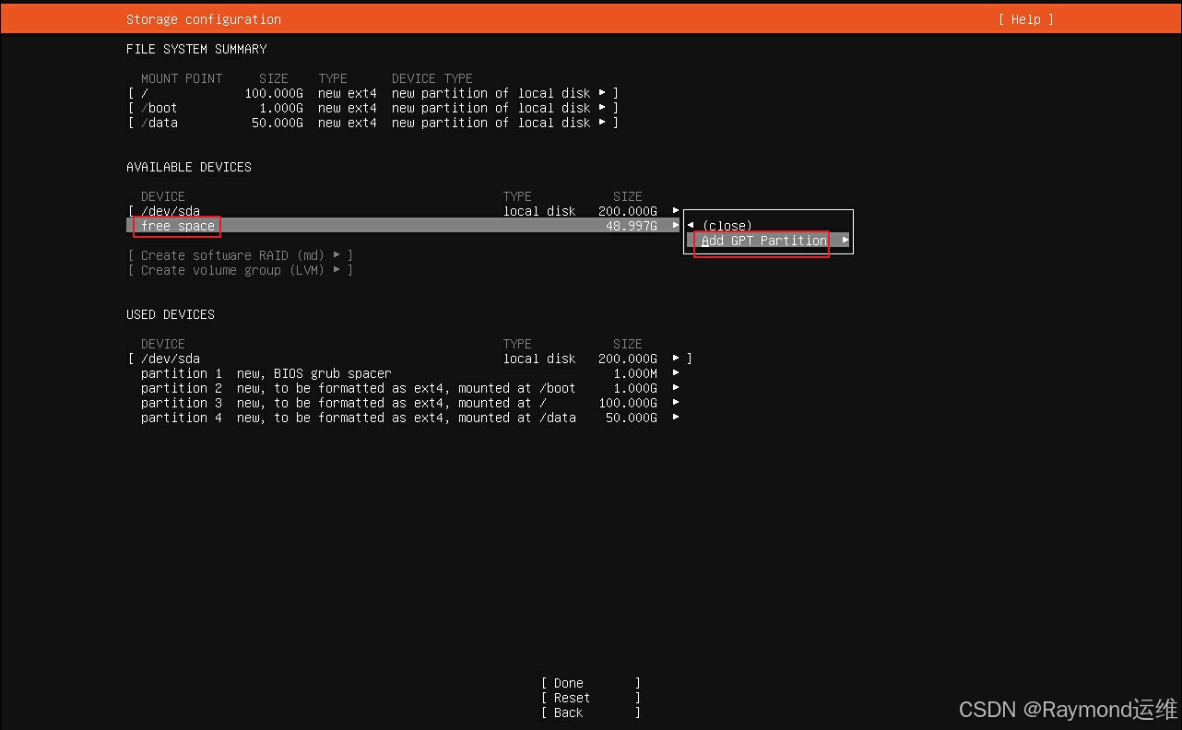Select partition 4 mounted at /data
The width and height of the screenshot is (1182, 730).
[x=409, y=418]
